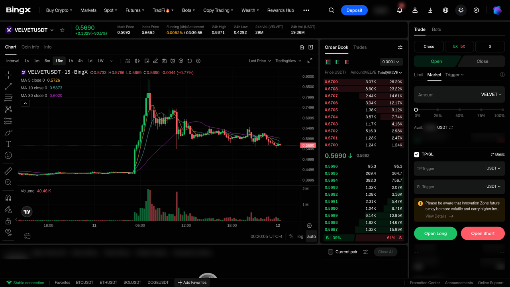Image resolution: width=510 pixels, height=287 pixels.
Task: Switch to Bots tab in trade panel
Action: 436,29
